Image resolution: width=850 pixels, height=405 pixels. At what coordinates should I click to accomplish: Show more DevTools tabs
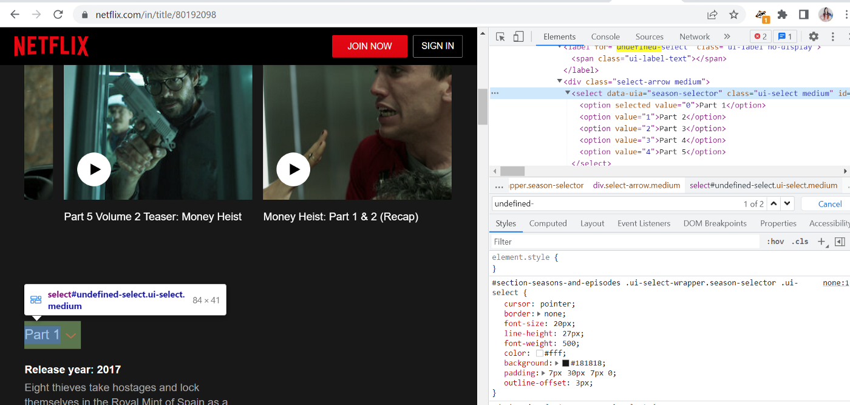pos(727,37)
